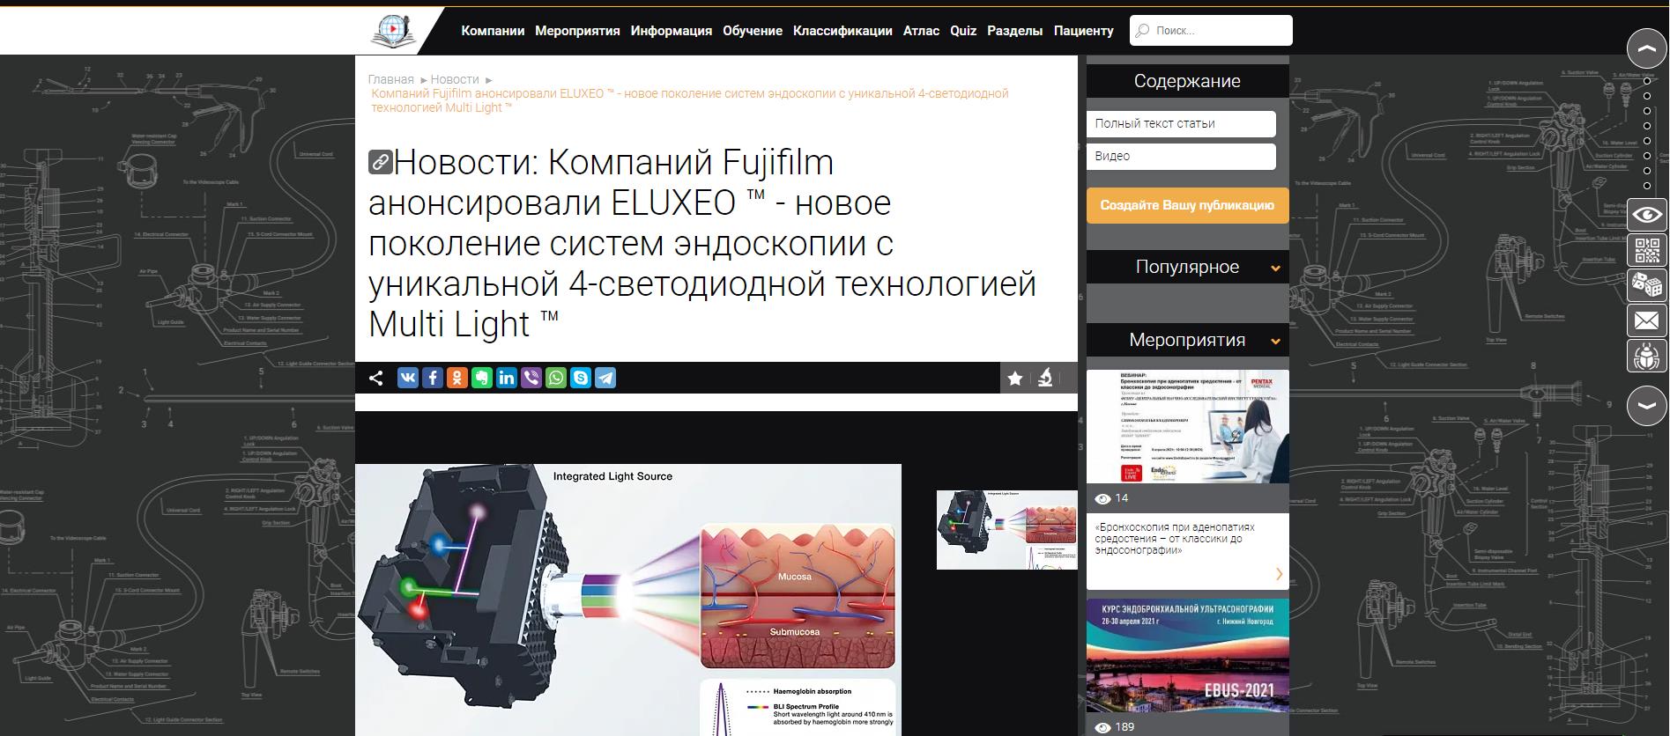
Task: Click the LinkedIn share icon
Action: click(507, 379)
